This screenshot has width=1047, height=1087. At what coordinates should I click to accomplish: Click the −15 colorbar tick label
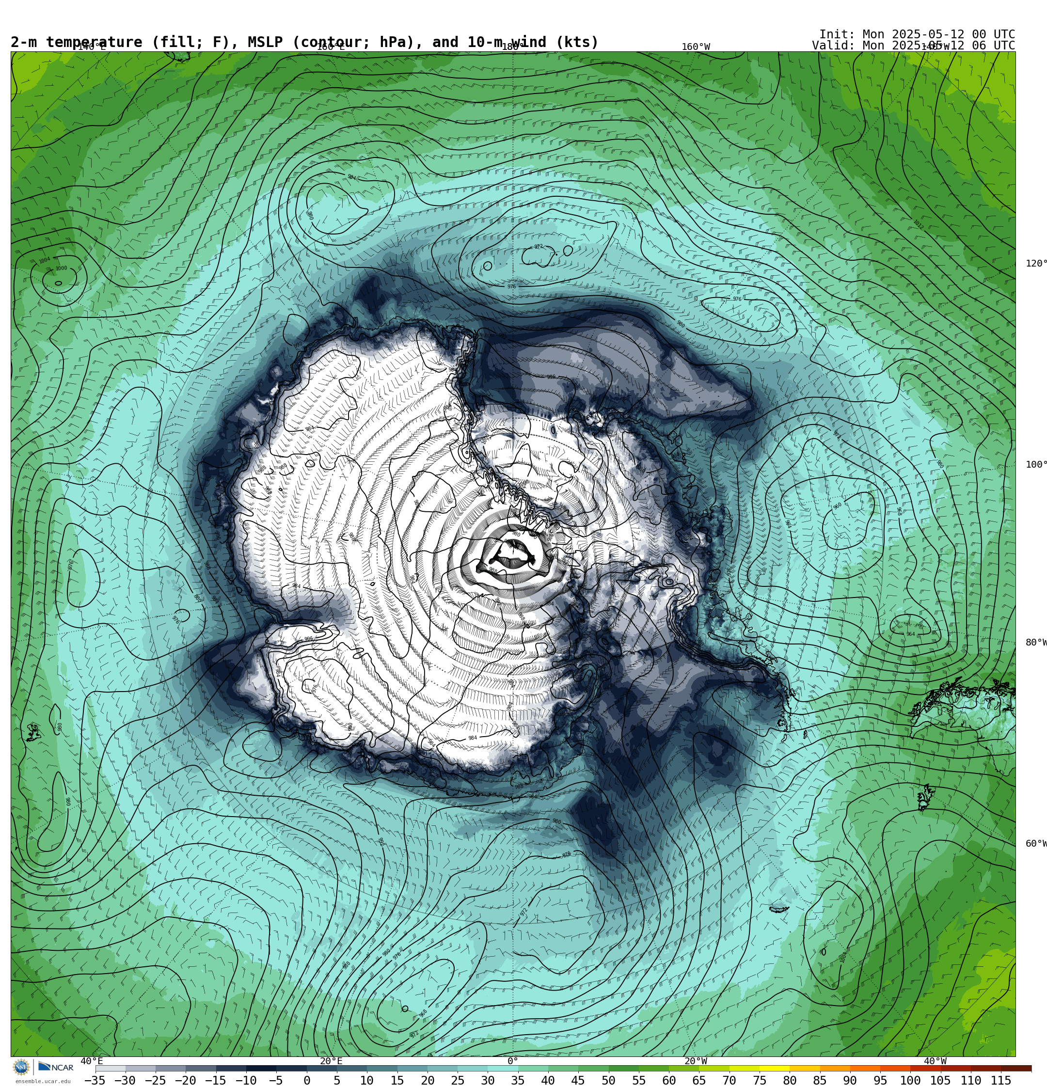(215, 1080)
